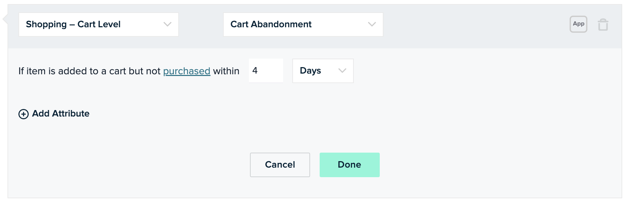
Task: Click the chevron in the Shopping – Cart Level box
Action: (167, 24)
